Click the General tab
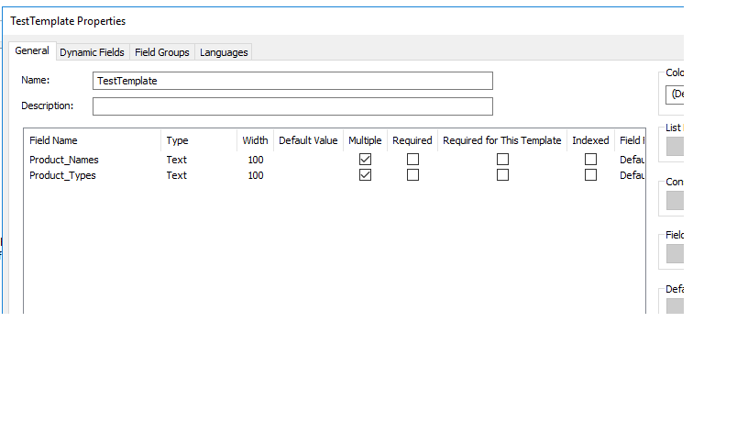This screenshot has width=748, height=422. coord(32,51)
